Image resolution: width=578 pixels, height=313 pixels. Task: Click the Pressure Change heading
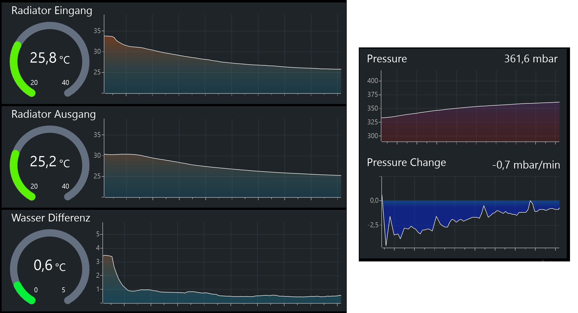406,163
